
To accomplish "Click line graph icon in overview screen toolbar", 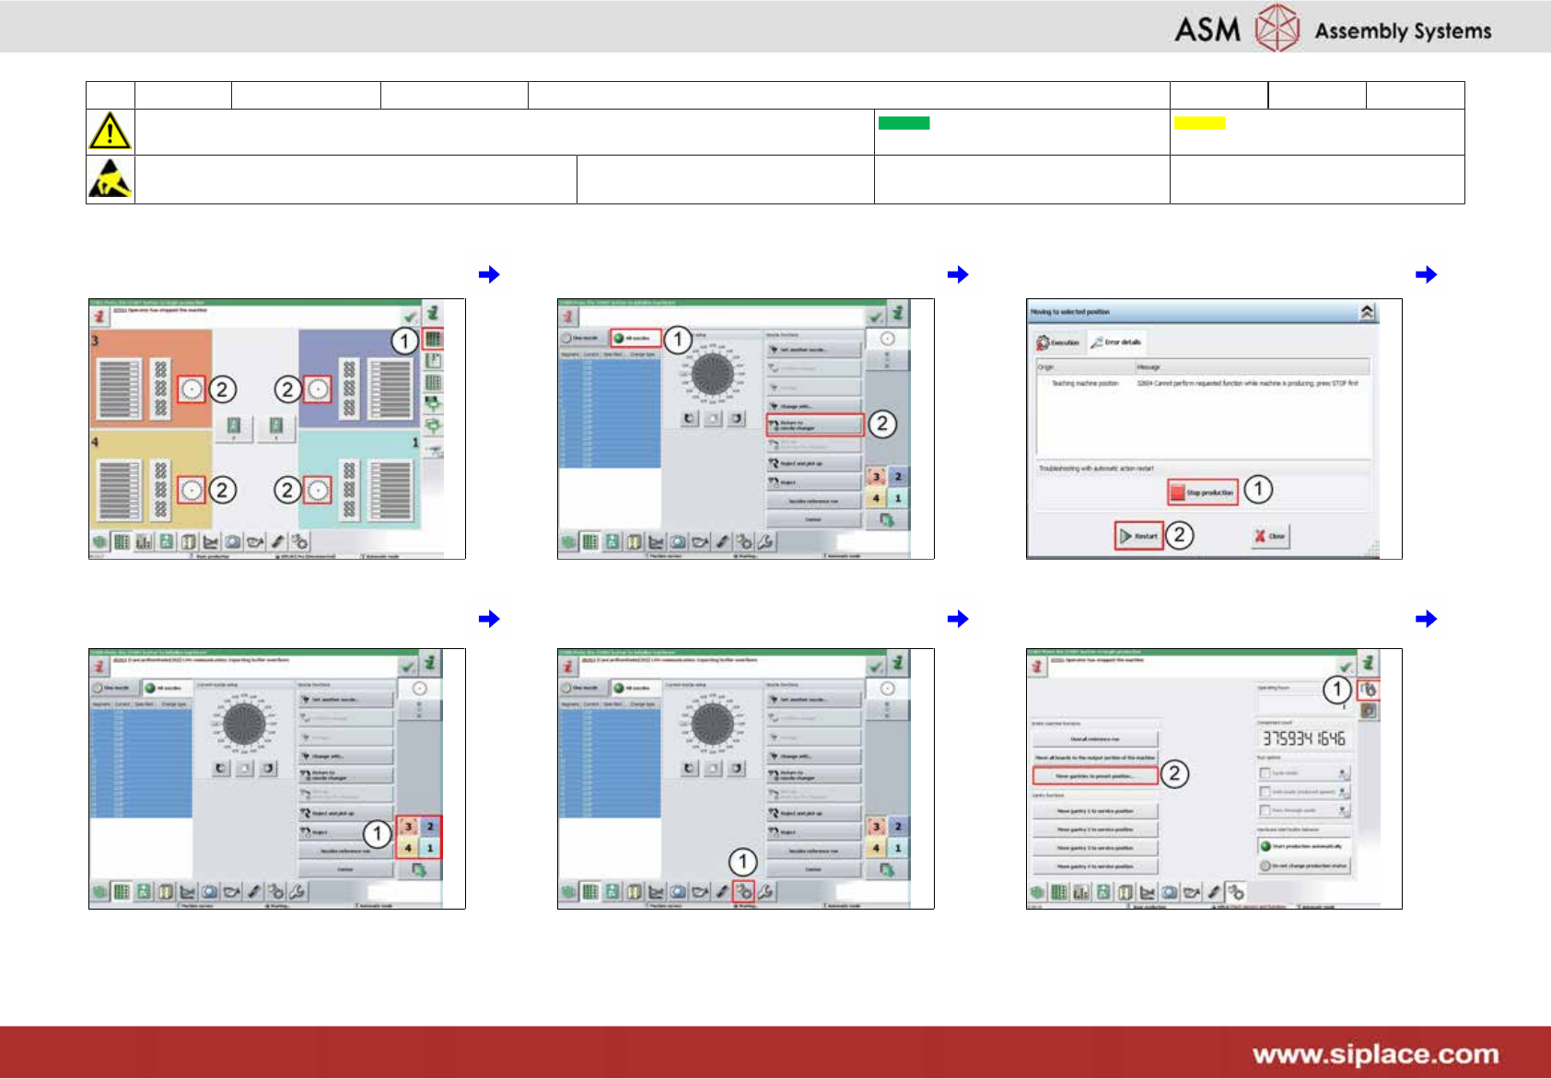I will 211,541.
